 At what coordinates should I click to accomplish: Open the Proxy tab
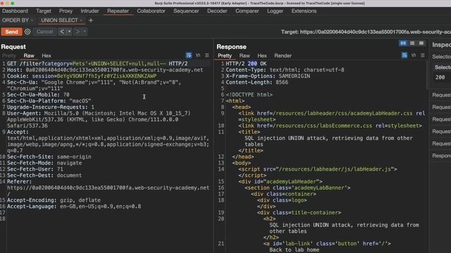pos(66,11)
